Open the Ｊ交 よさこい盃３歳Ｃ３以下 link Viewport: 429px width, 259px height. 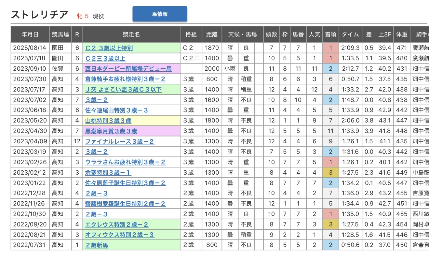pyautogui.click(x=123, y=90)
